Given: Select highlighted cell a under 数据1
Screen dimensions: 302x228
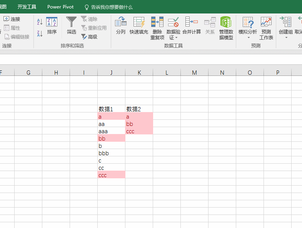Looking at the screenshot, I should point(111,116).
